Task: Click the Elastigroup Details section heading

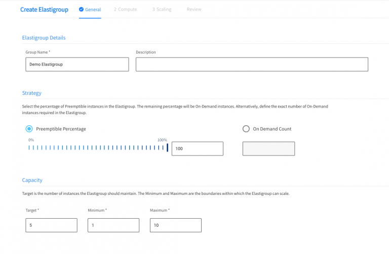Action: tap(44, 38)
